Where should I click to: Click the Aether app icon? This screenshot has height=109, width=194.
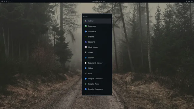pos(85,21)
